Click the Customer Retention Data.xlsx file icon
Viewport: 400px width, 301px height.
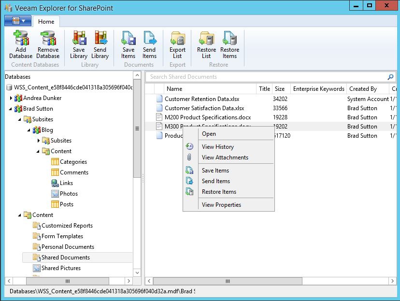tap(159, 99)
